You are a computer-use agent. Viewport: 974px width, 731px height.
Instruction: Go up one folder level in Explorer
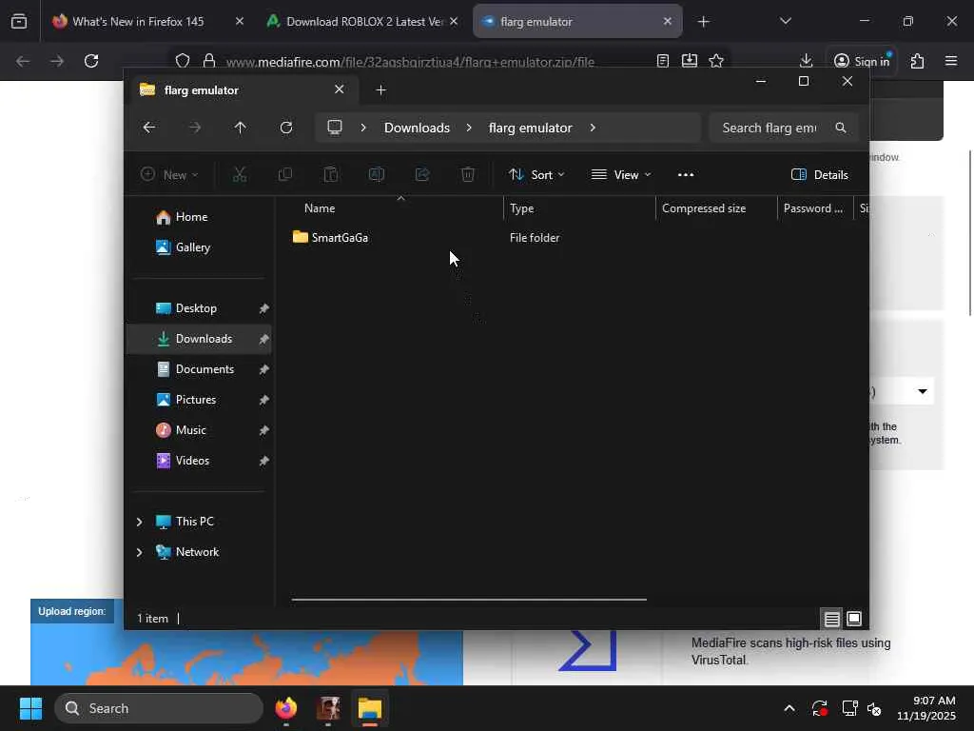tap(241, 128)
